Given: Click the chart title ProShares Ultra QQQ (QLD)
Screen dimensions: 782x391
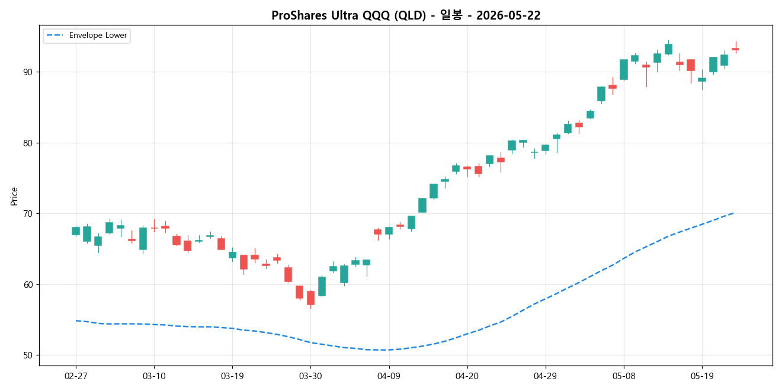Looking at the screenshot, I should click(406, 15).
